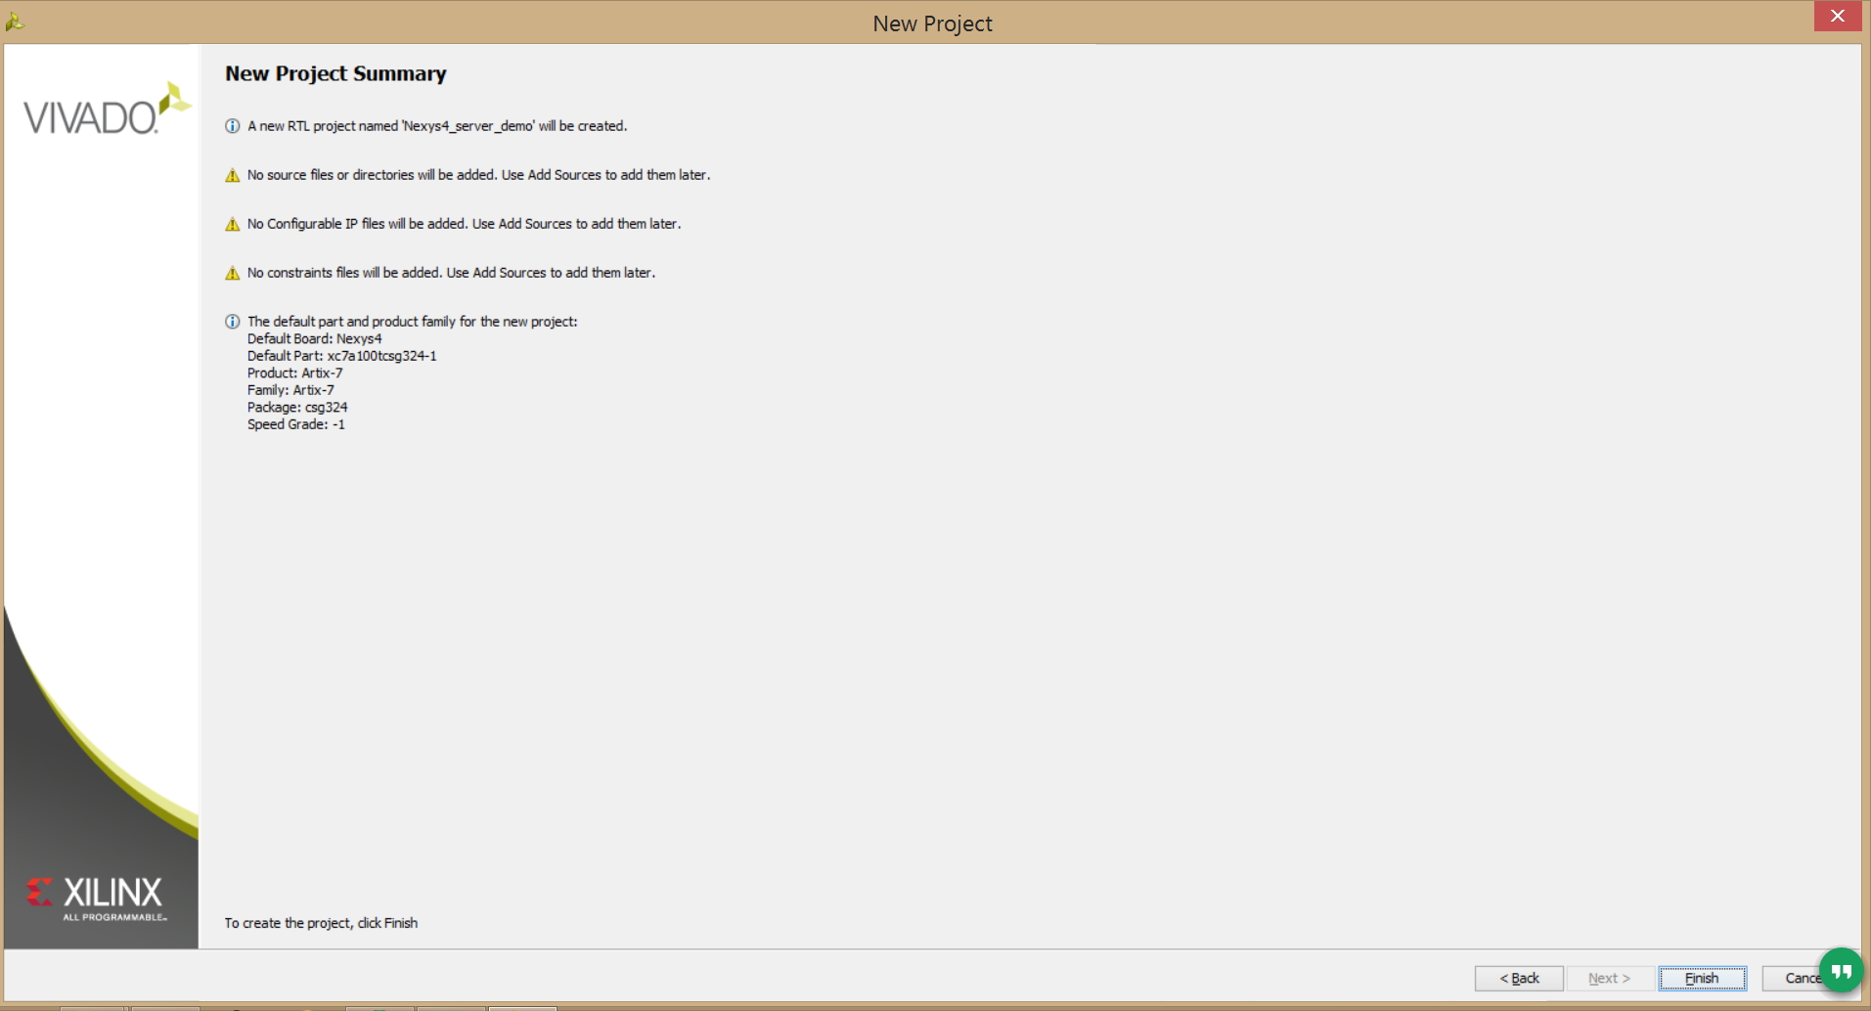
Task: Click text 'Family: Artix-7'
Action: (290, 390)
